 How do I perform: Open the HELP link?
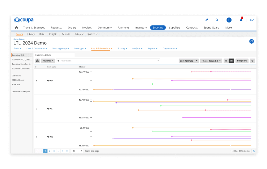[251, 20]
